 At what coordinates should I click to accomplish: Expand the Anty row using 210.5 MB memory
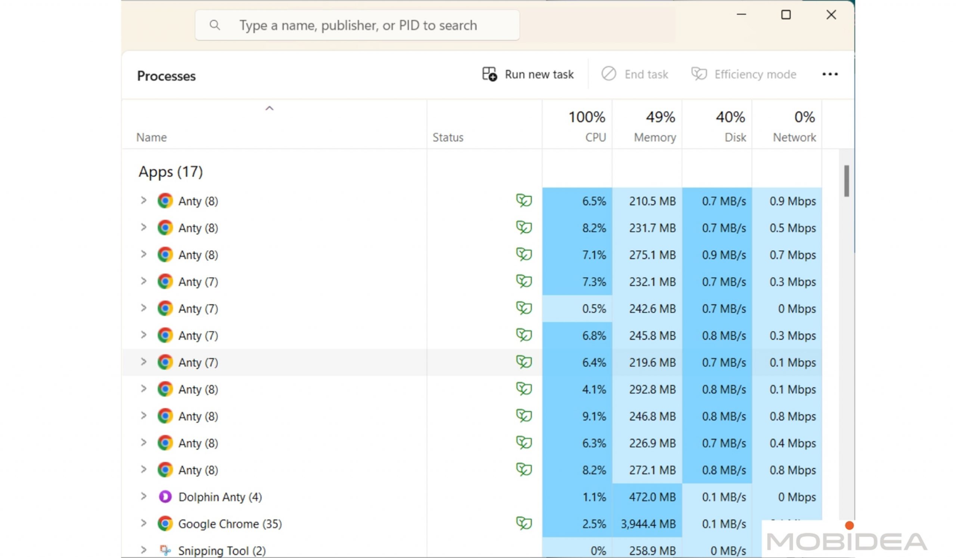click(x=143, y=200)
